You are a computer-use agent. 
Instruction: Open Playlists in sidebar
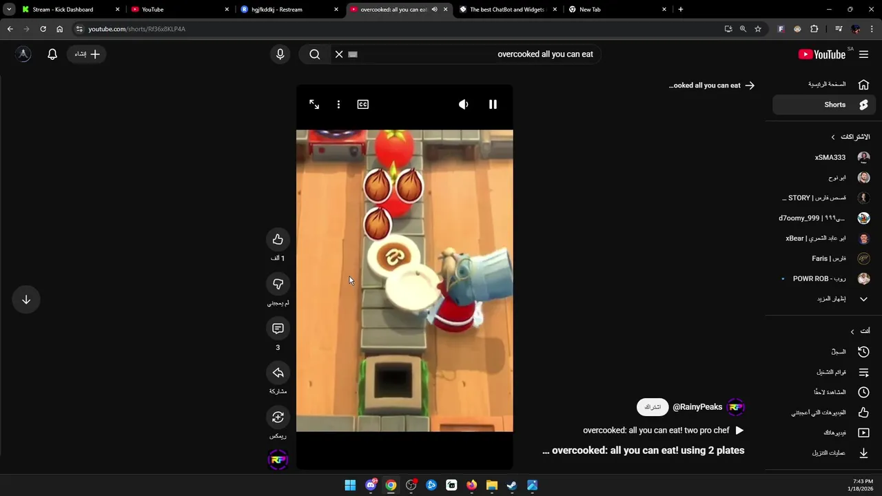[x=823, y=372]
